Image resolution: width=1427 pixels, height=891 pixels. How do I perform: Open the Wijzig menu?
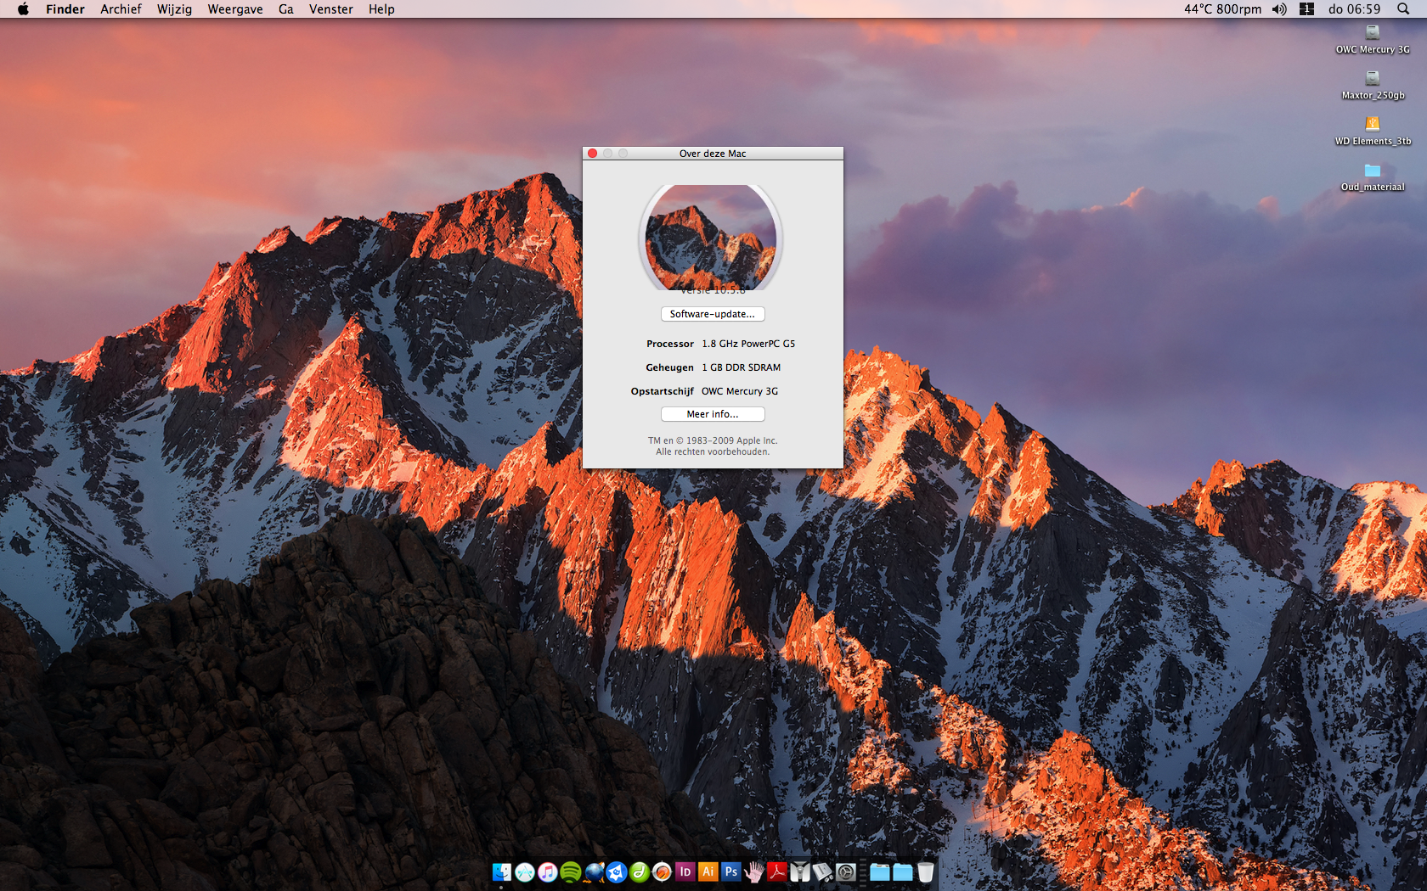pos(174,9)
